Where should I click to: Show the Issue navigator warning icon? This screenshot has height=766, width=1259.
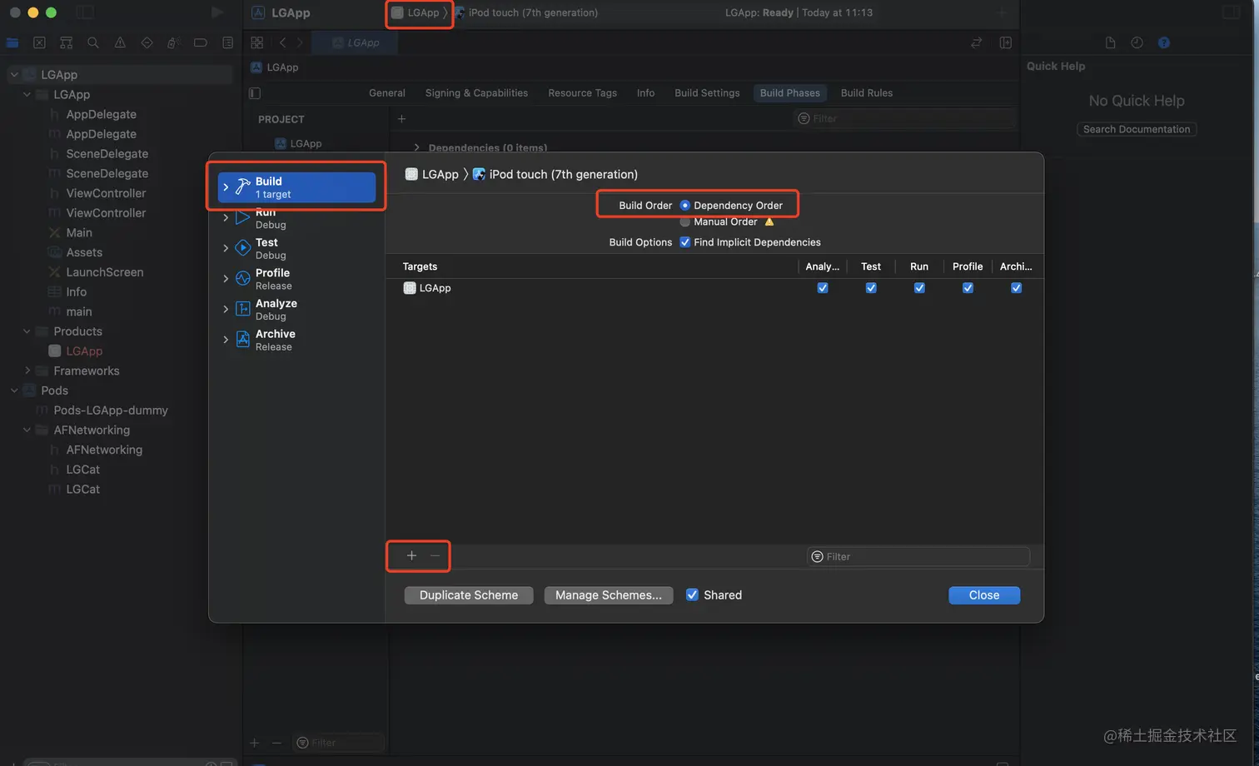(120, 42)
